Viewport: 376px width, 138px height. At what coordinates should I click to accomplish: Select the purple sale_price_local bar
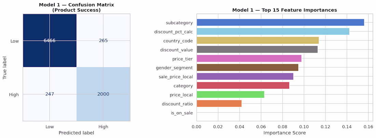coord(245,77)
